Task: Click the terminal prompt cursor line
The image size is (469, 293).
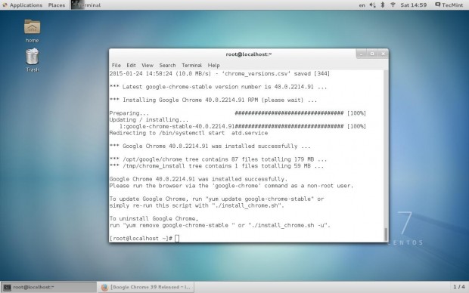Action: pos(144,239)
